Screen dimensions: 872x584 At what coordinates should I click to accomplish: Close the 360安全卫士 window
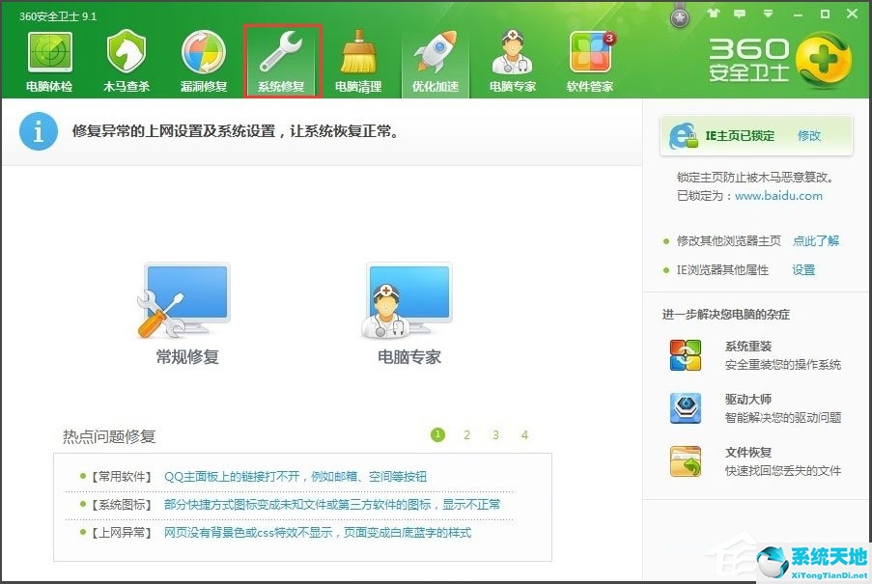(852, 14)
